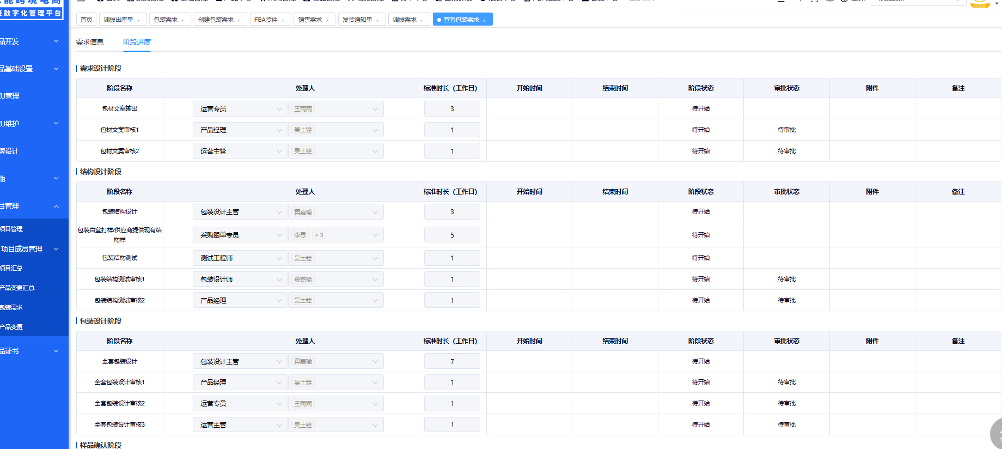1002x449 pixels.
Task: Close the 创建包装需求 tab
Action: pos(239,20)
